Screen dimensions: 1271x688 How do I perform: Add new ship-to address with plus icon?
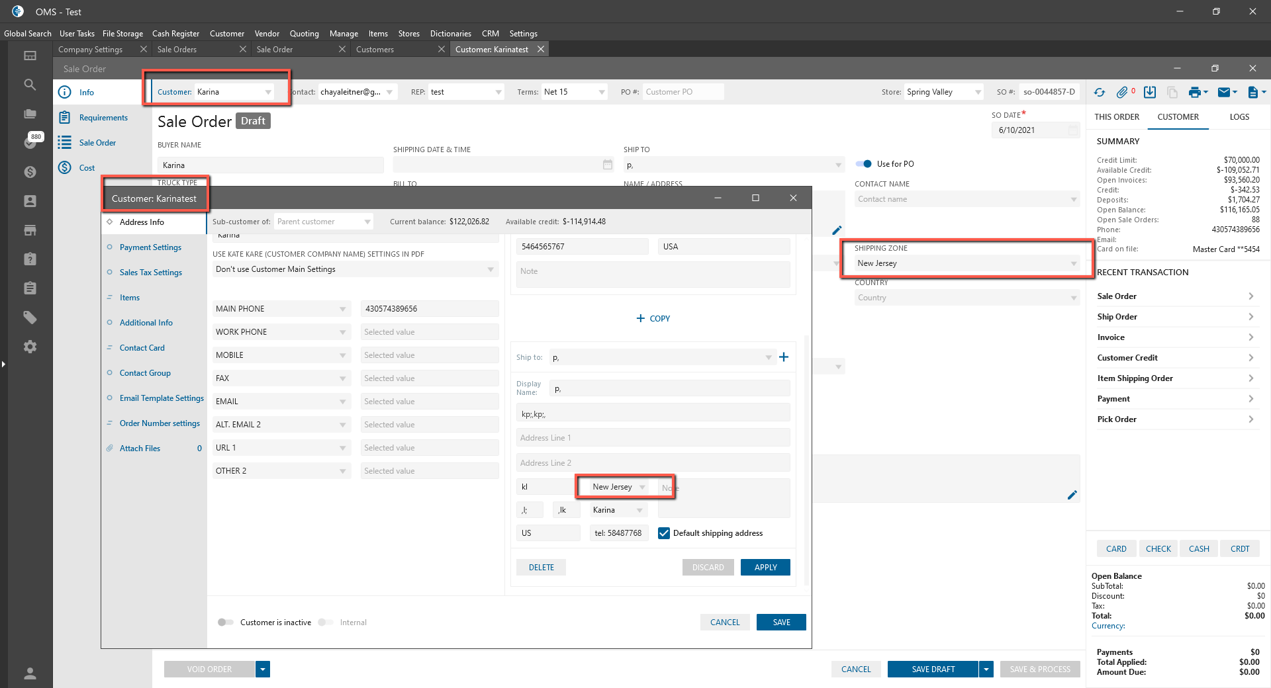784,357
